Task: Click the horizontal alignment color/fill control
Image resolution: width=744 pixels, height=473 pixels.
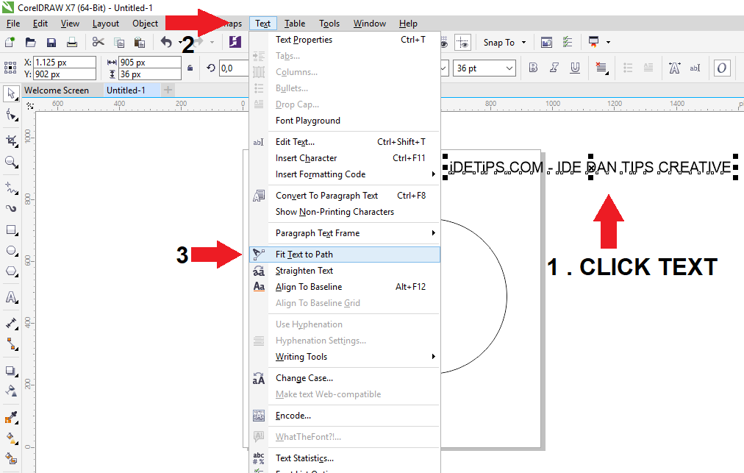Action: point(601,67)
